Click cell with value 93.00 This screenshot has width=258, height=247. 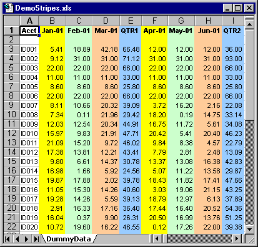233,59
